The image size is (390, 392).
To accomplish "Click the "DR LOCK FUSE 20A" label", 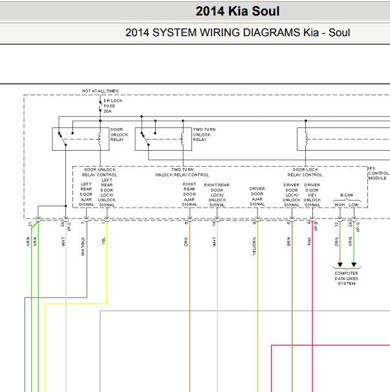I will click(113, 106).
